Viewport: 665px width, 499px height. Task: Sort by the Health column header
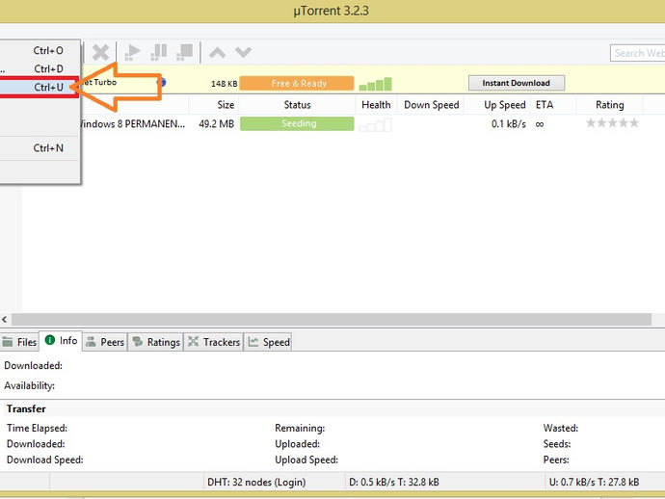click(x=376, y=105)
